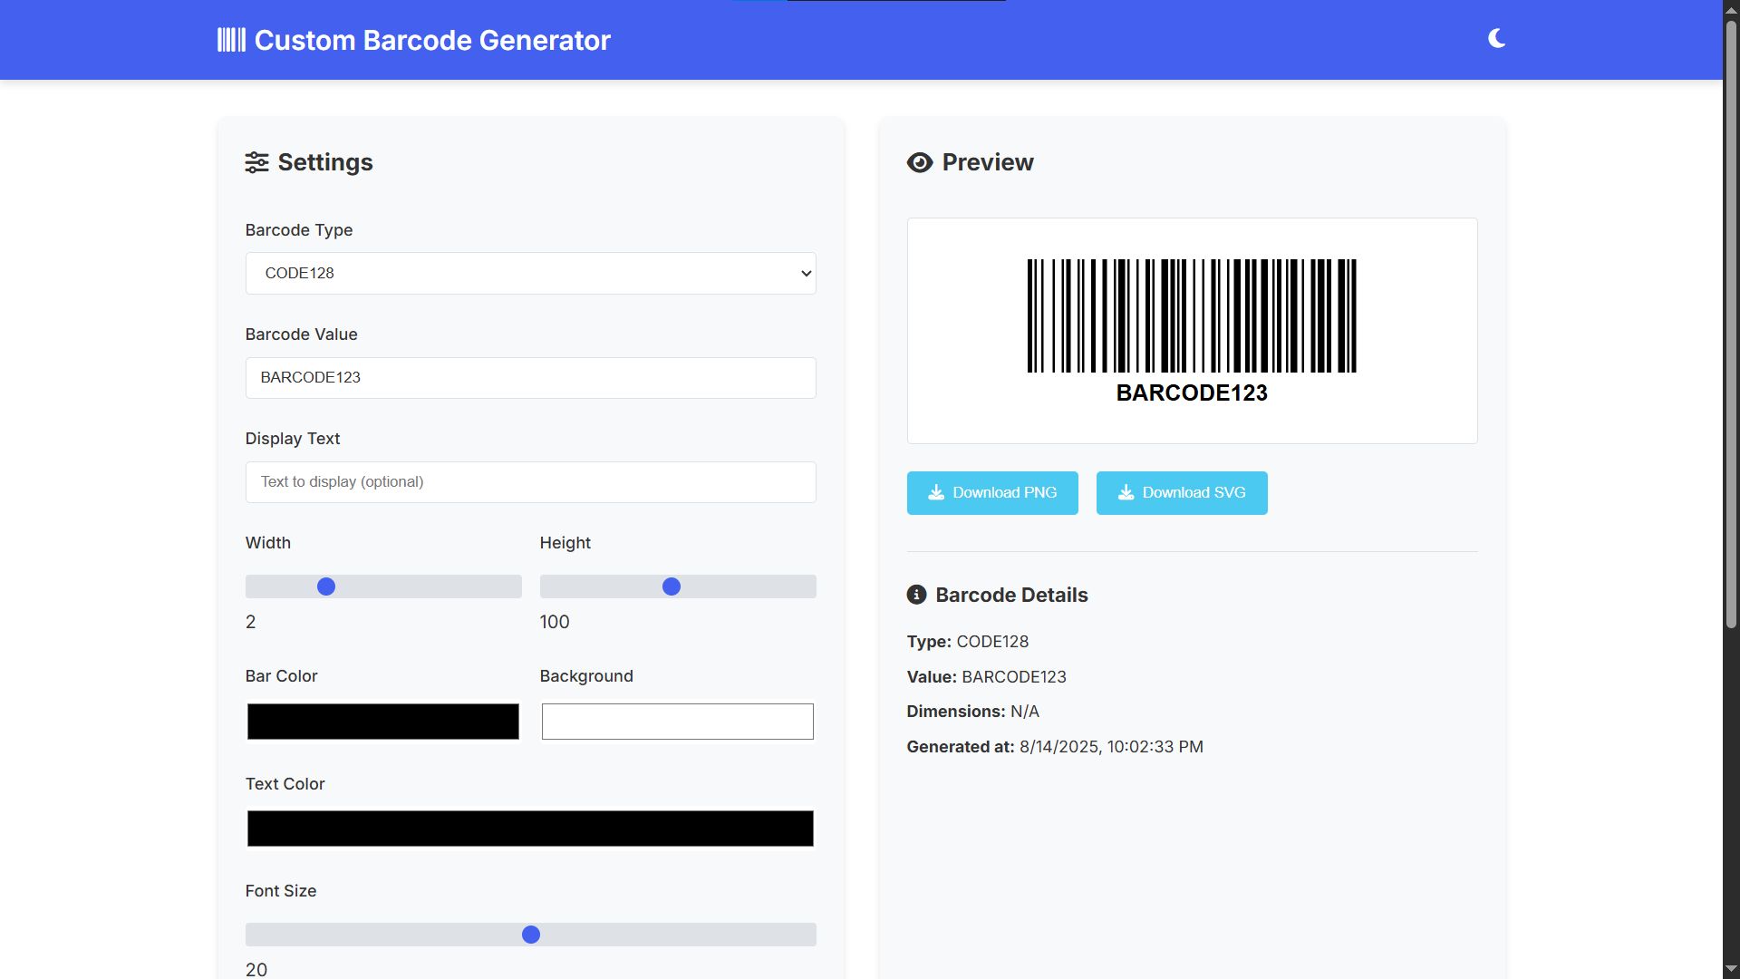Click the BARCODE123 caption under the barcode
This screenshot has height=979, width=1740.
tap(1192, 393)
